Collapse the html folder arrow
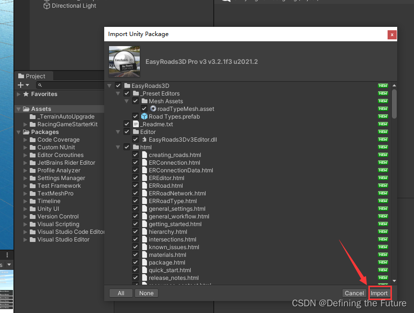The width and height of the screenshot is (414, 313). point(118,147)
